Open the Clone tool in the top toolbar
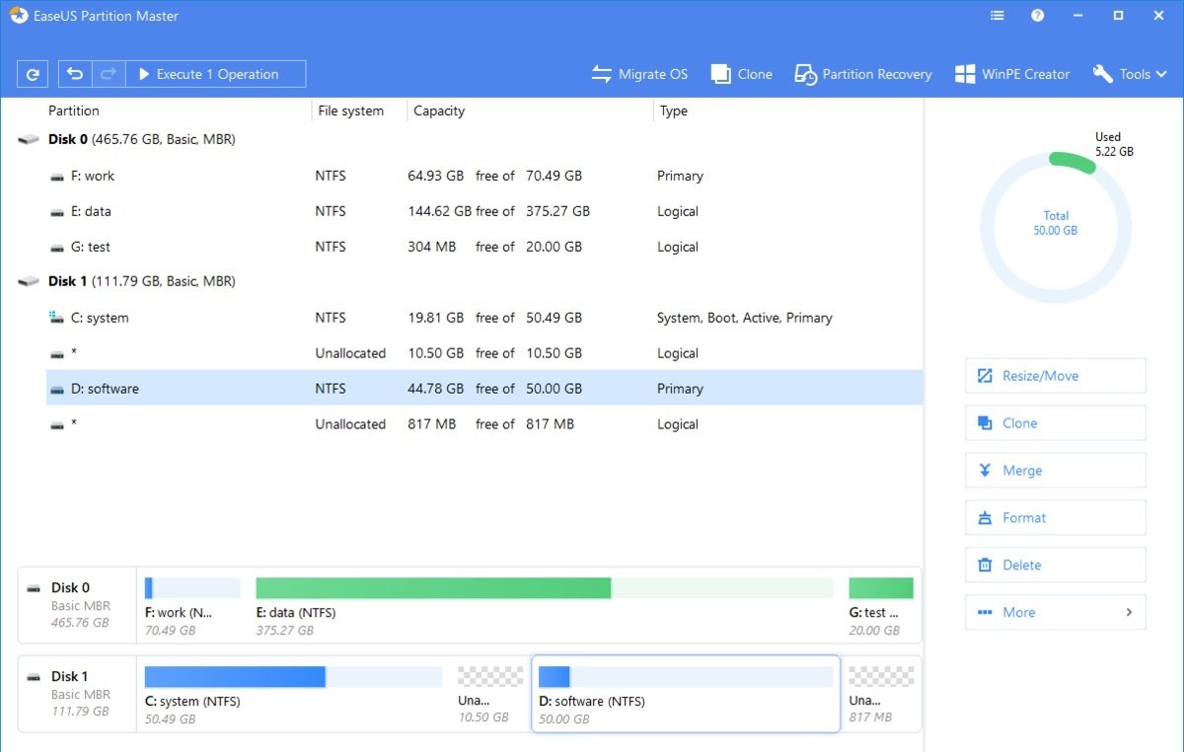The image size is (1184, 752). [x=741, y=74]
